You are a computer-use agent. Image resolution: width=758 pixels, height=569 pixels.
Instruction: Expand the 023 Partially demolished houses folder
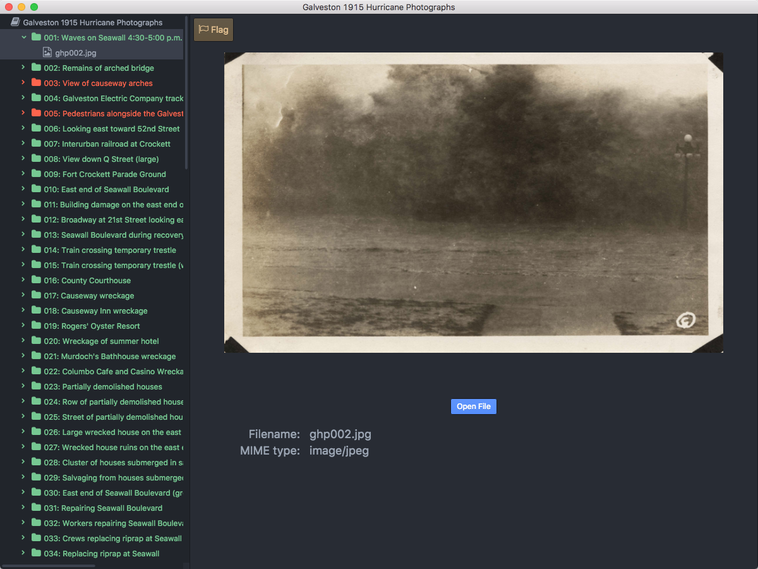click(x=23, y=386)
